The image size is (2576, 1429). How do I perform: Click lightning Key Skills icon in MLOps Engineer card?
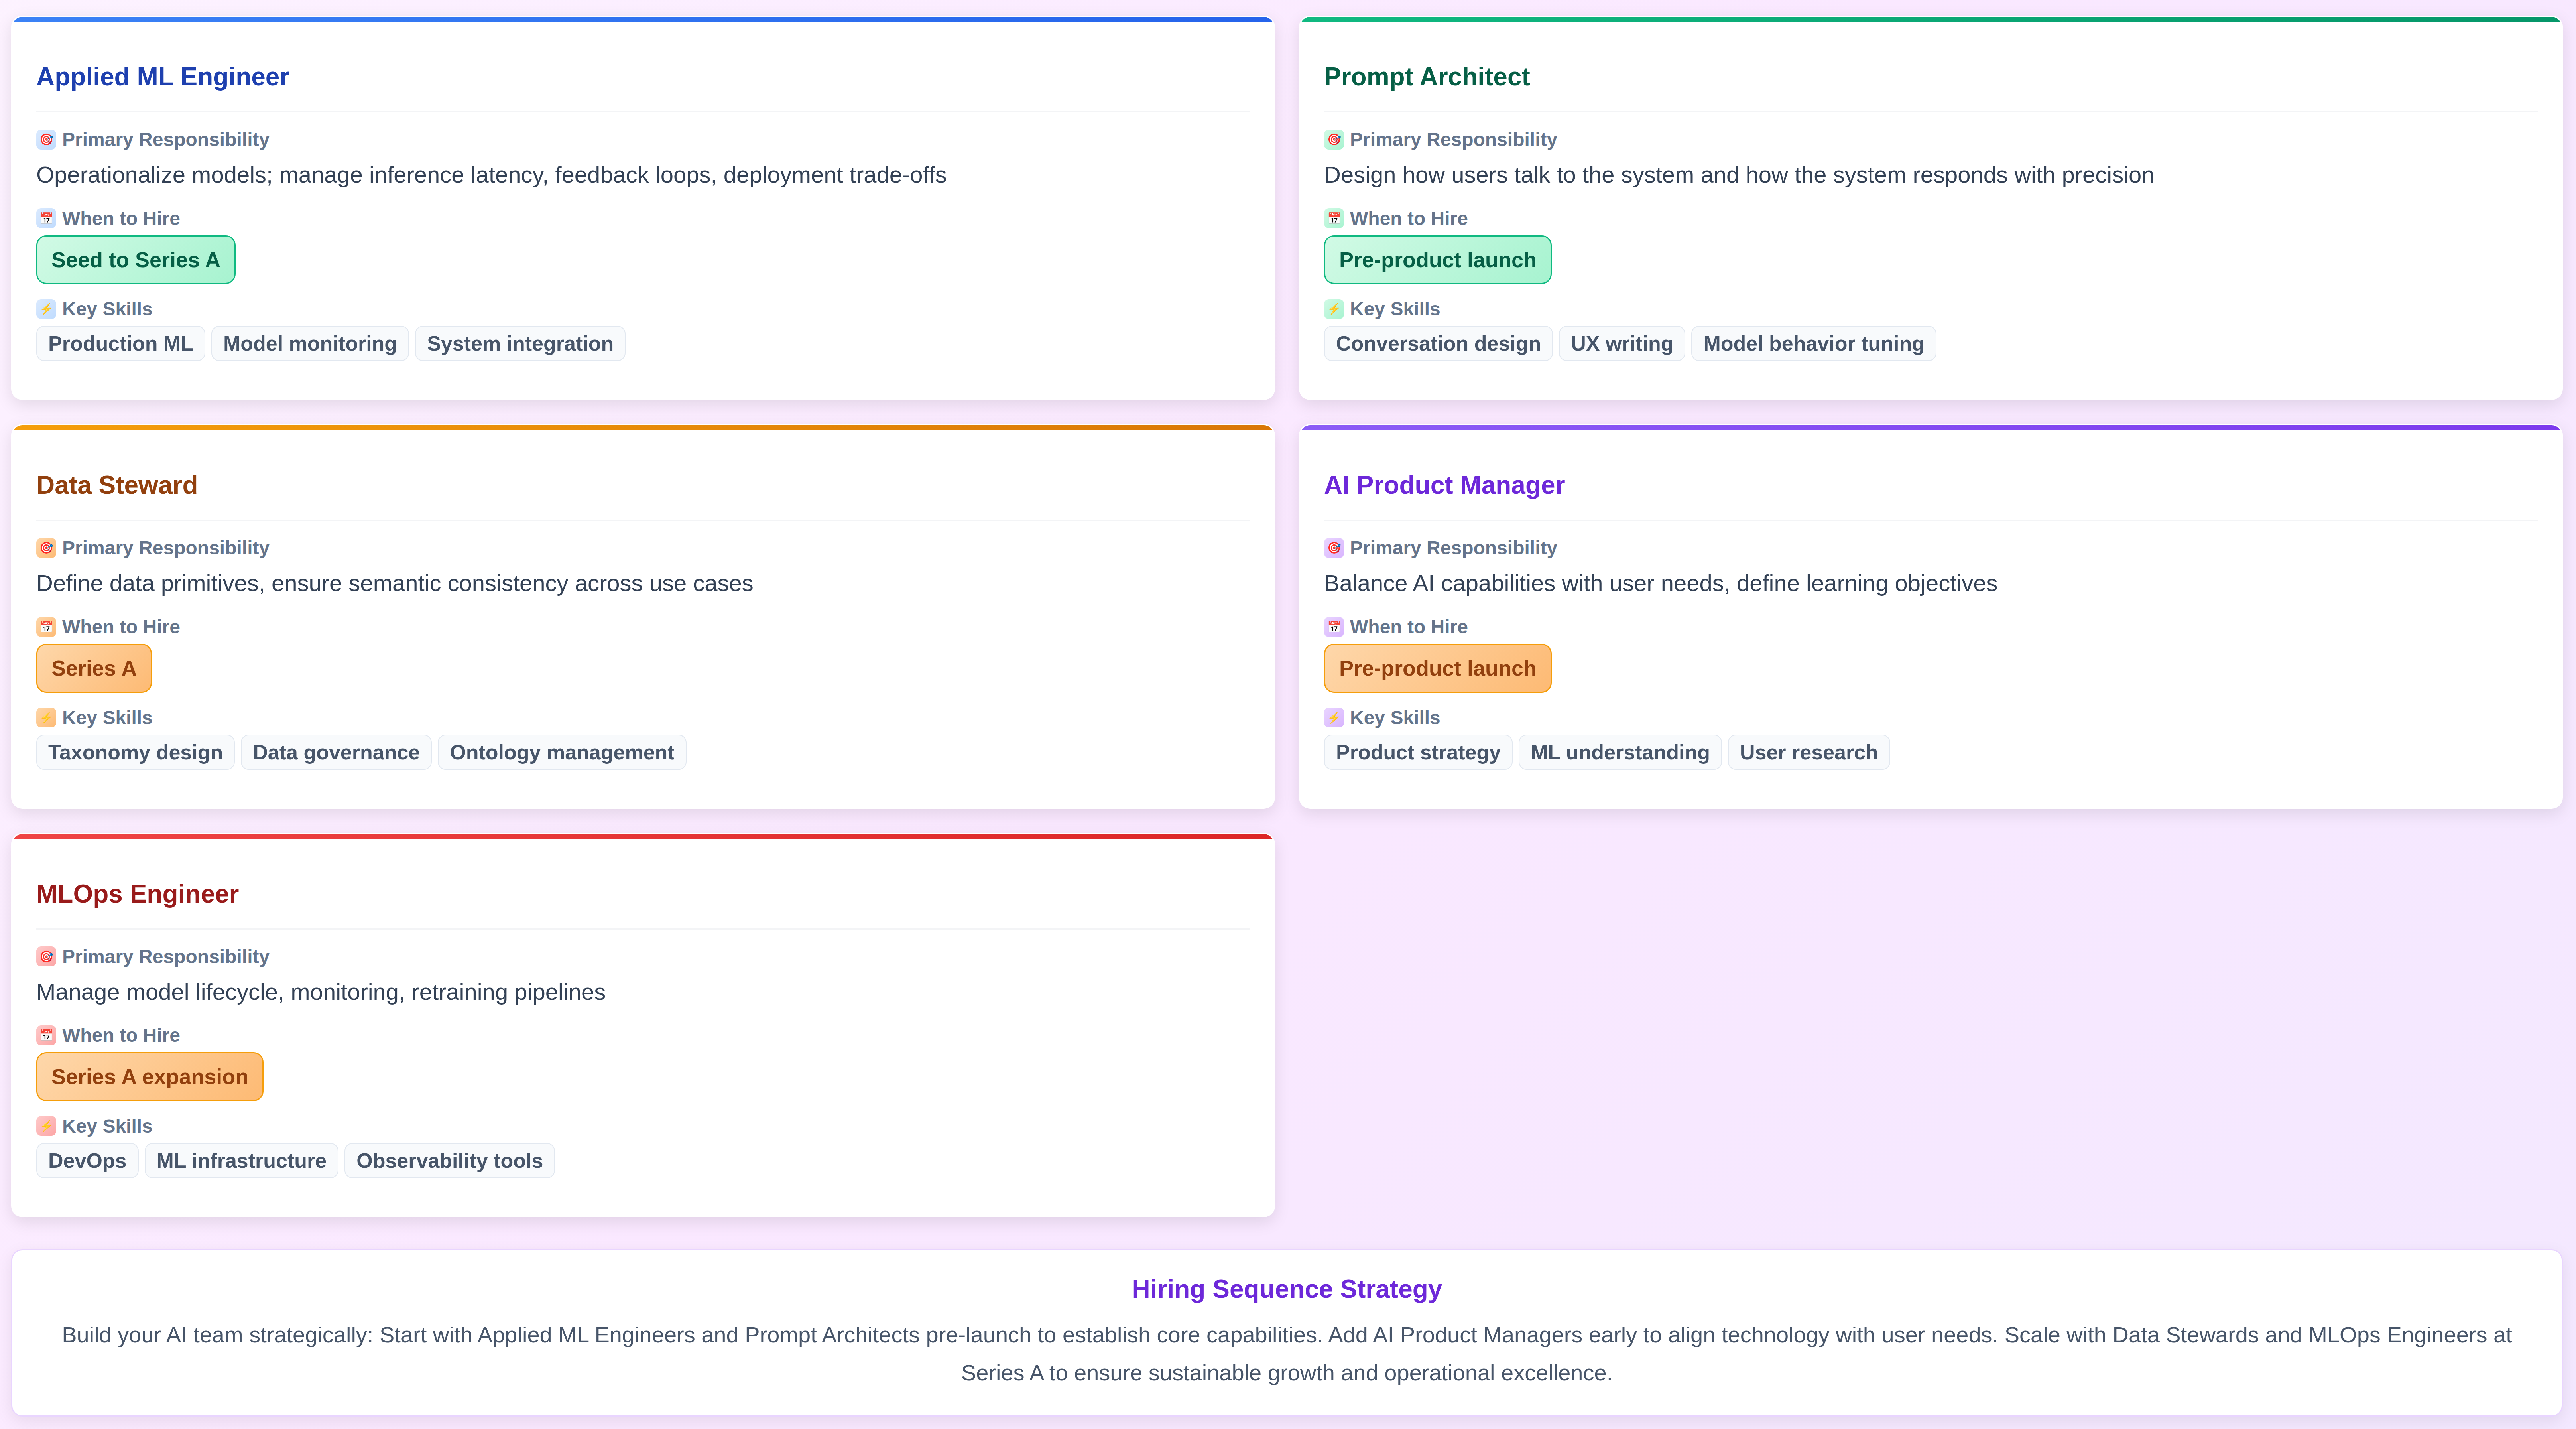coord(46,1126)
